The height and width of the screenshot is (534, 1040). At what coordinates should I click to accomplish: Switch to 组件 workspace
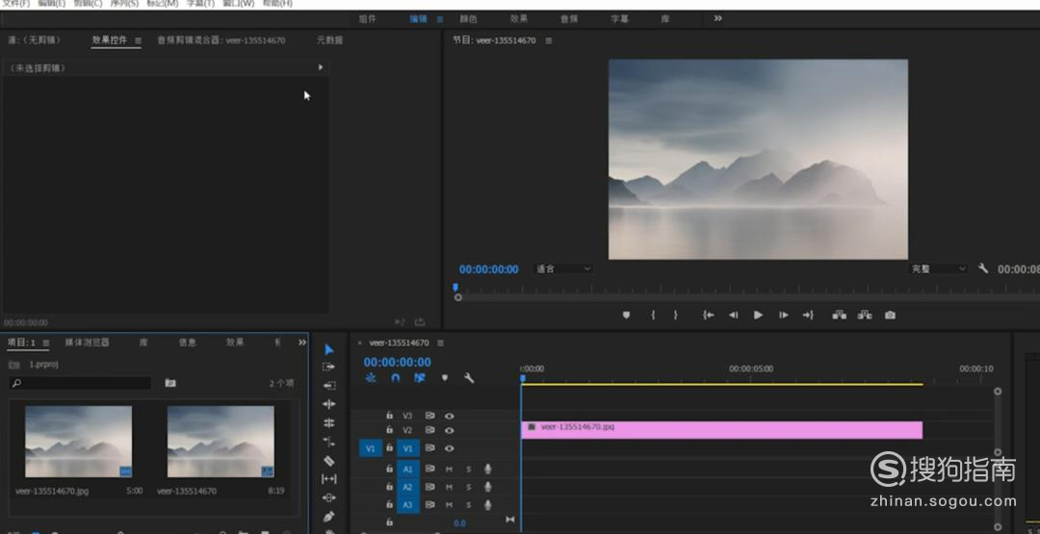(368, 19)
